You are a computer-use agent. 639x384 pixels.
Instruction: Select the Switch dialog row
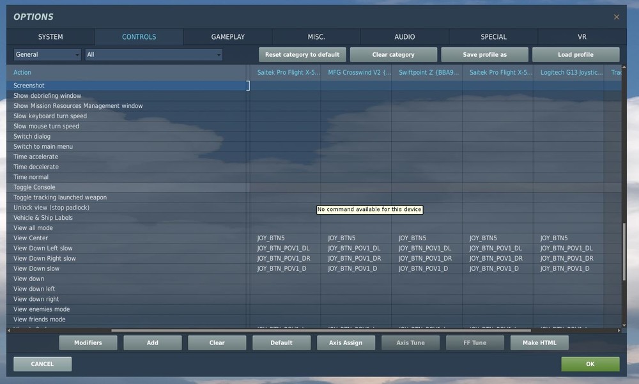[126, 137]
